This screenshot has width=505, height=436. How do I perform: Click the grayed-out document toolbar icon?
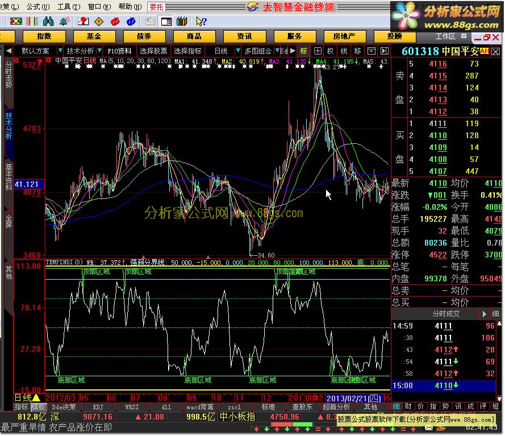tap(150, 21)
